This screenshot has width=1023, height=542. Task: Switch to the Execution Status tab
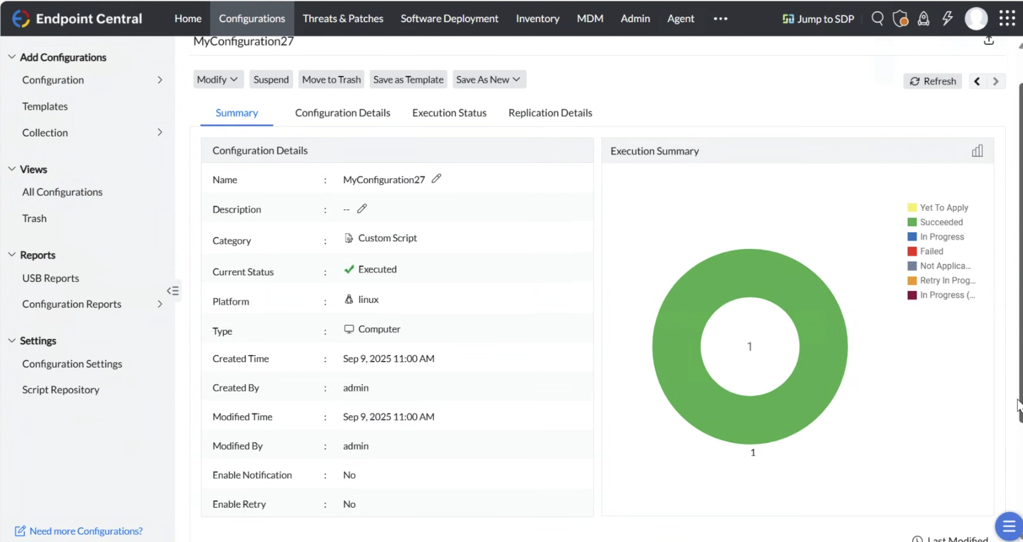pyautogui.click(x=449, y=113)
